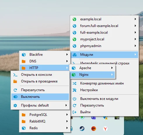The image size is (143, 135).
Task: Expand the Redis submenu arrow
Action: (67, 128)
